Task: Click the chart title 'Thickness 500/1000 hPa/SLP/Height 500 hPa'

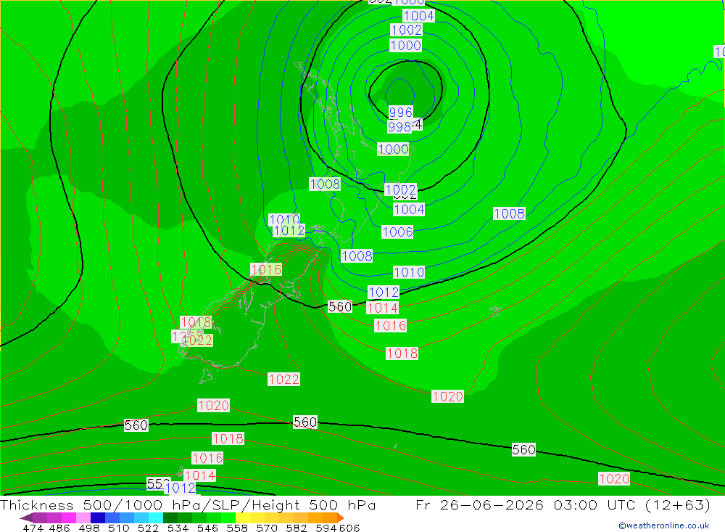Action: tap(188, 504)
